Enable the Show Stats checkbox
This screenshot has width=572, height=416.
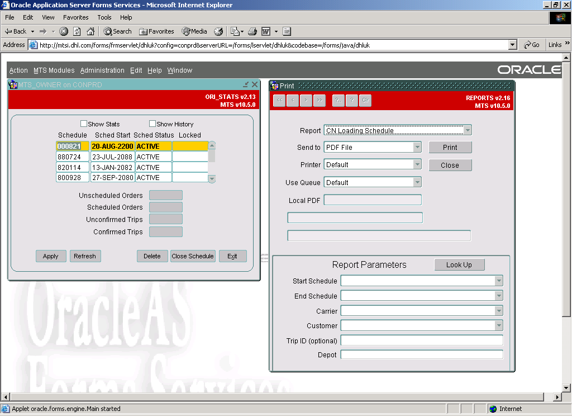tap(84, 124)
